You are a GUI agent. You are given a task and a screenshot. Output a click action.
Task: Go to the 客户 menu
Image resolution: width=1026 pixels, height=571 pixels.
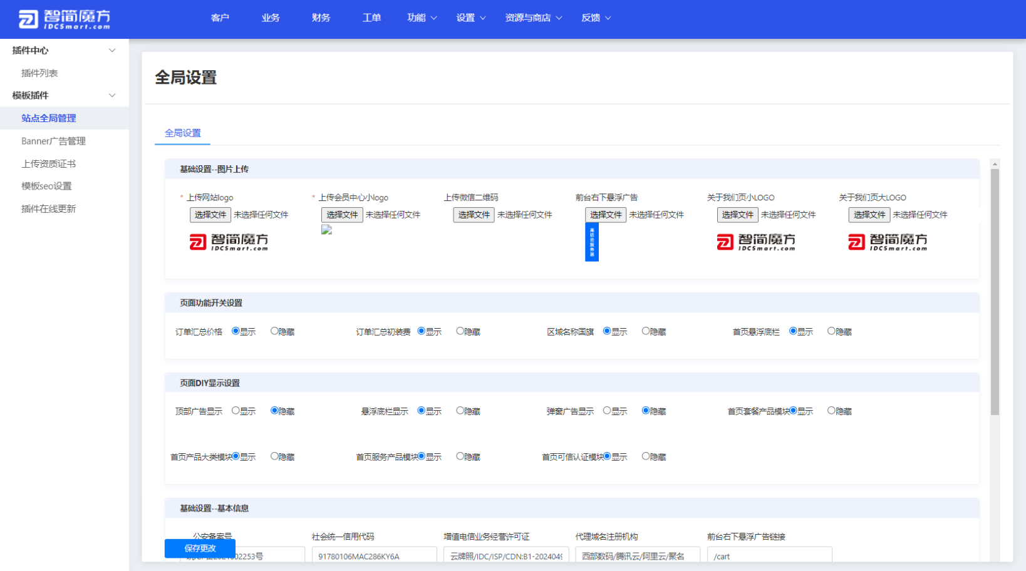(x=220, y=18)
